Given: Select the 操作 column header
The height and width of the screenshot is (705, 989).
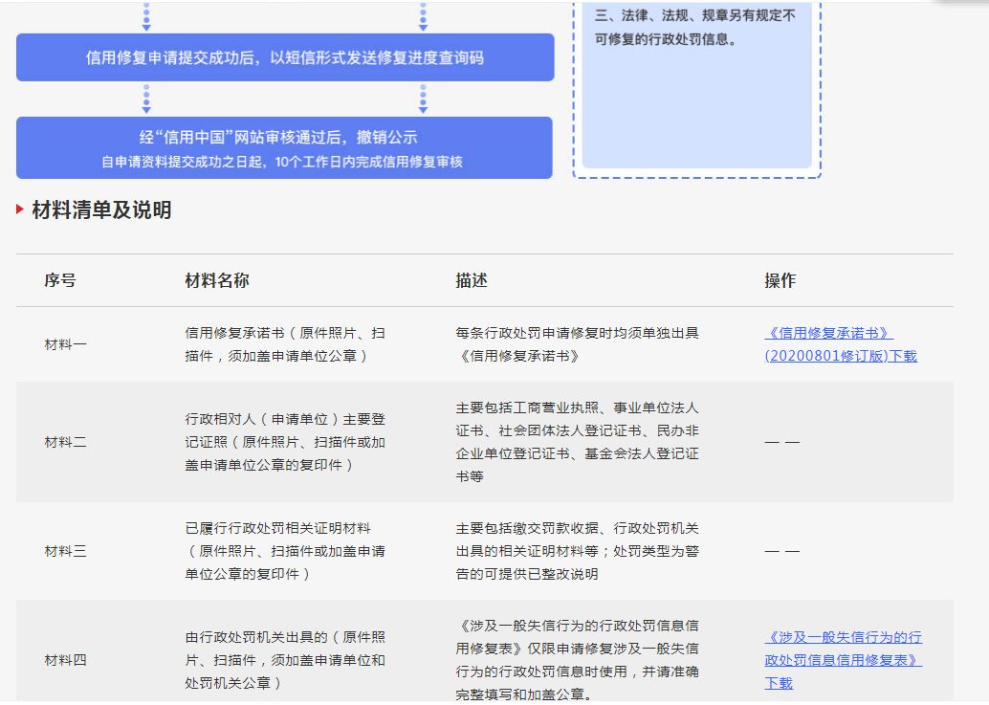Looking at the screenshot, I should (x=780, y=280).
